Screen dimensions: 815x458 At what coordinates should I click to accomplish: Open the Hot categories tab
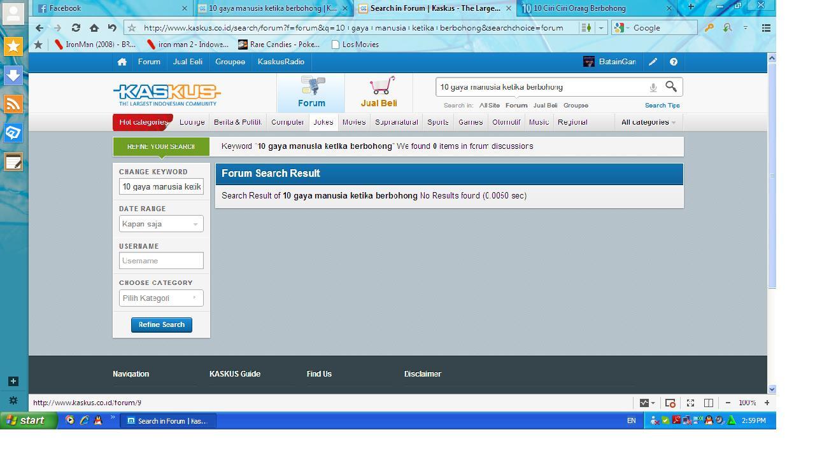143,122
